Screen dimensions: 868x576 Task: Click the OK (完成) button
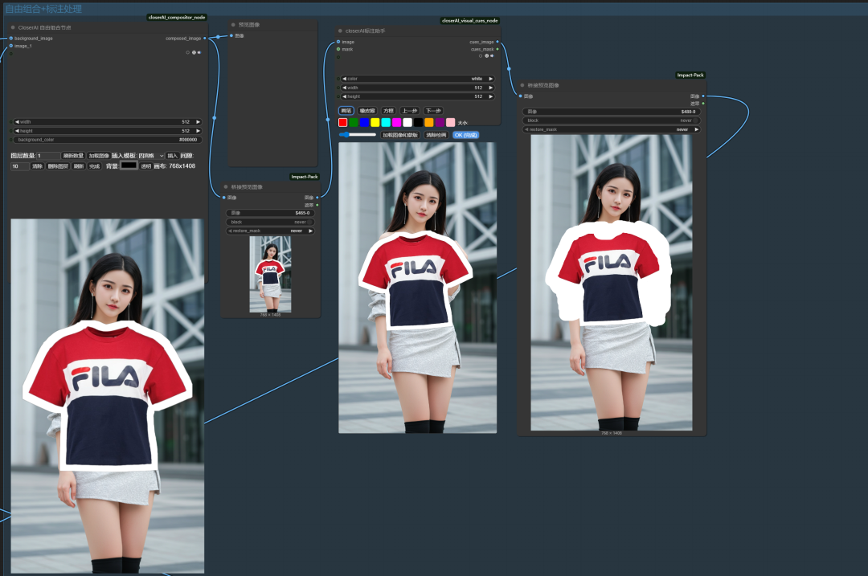(x=465, y=135)
